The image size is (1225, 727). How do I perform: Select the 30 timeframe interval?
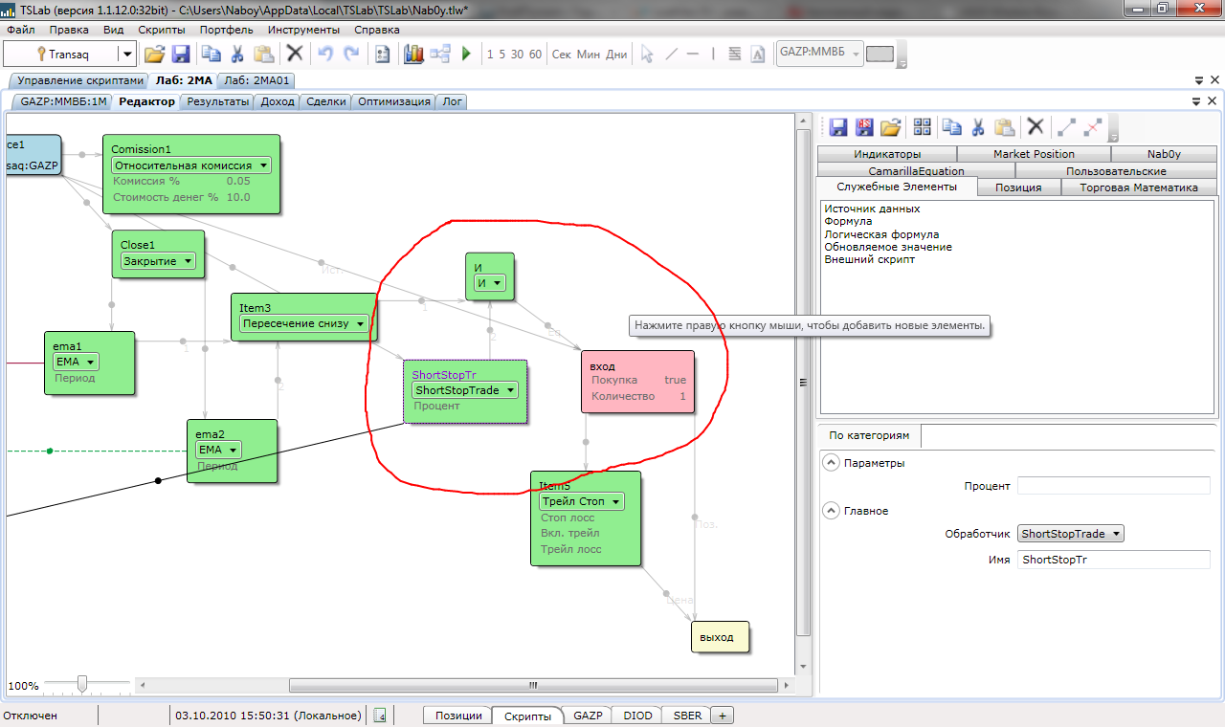517,55
